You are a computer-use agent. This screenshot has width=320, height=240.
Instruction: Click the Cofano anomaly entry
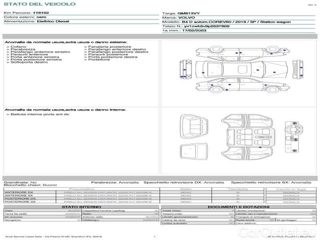pos(19,47)
